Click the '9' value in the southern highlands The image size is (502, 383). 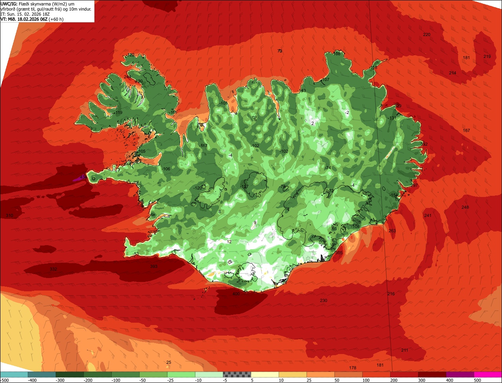pyautogui.click(x=255, y=222)
